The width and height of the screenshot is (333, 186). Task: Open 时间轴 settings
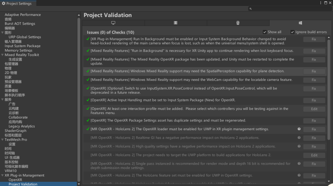click(x=10, y=153)
